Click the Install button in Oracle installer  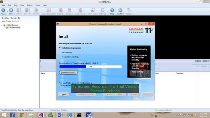[x=134, y=94]
